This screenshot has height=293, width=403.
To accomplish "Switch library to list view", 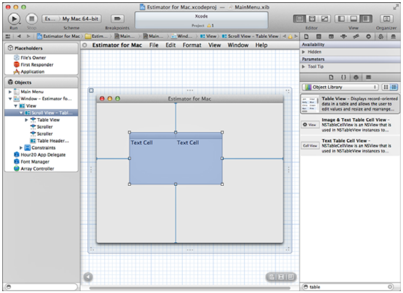I will click(394, 87).
